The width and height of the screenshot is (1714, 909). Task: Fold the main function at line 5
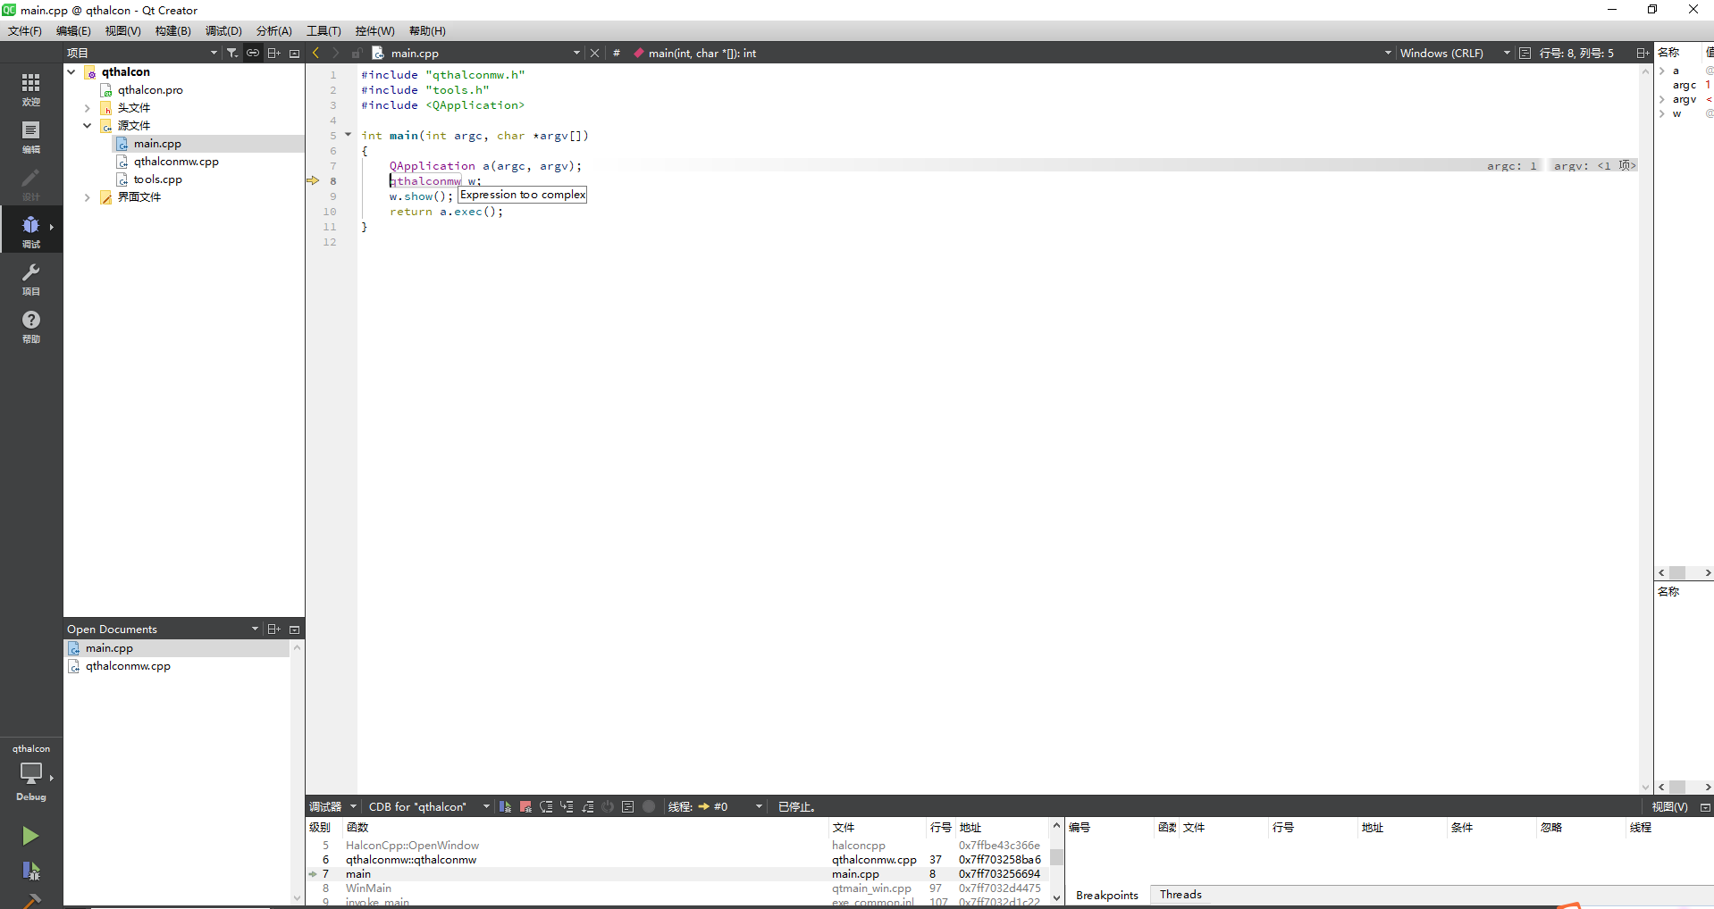tap(348, 135)
